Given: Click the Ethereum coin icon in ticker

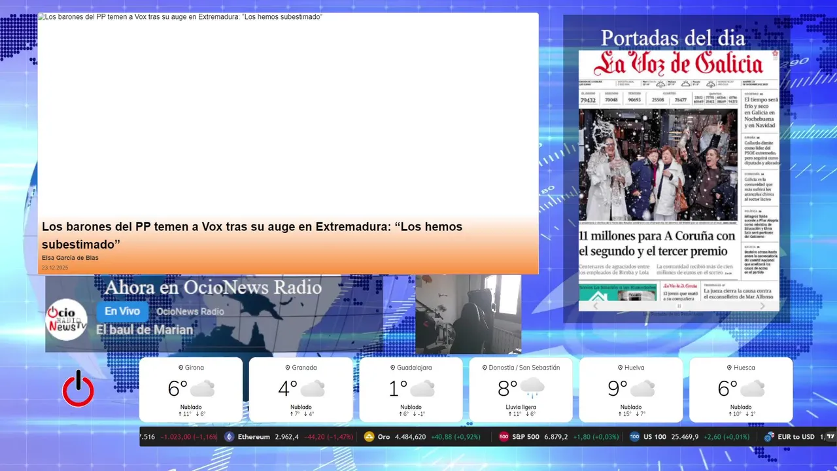Looking at the screenshot, I should [229, 436].
